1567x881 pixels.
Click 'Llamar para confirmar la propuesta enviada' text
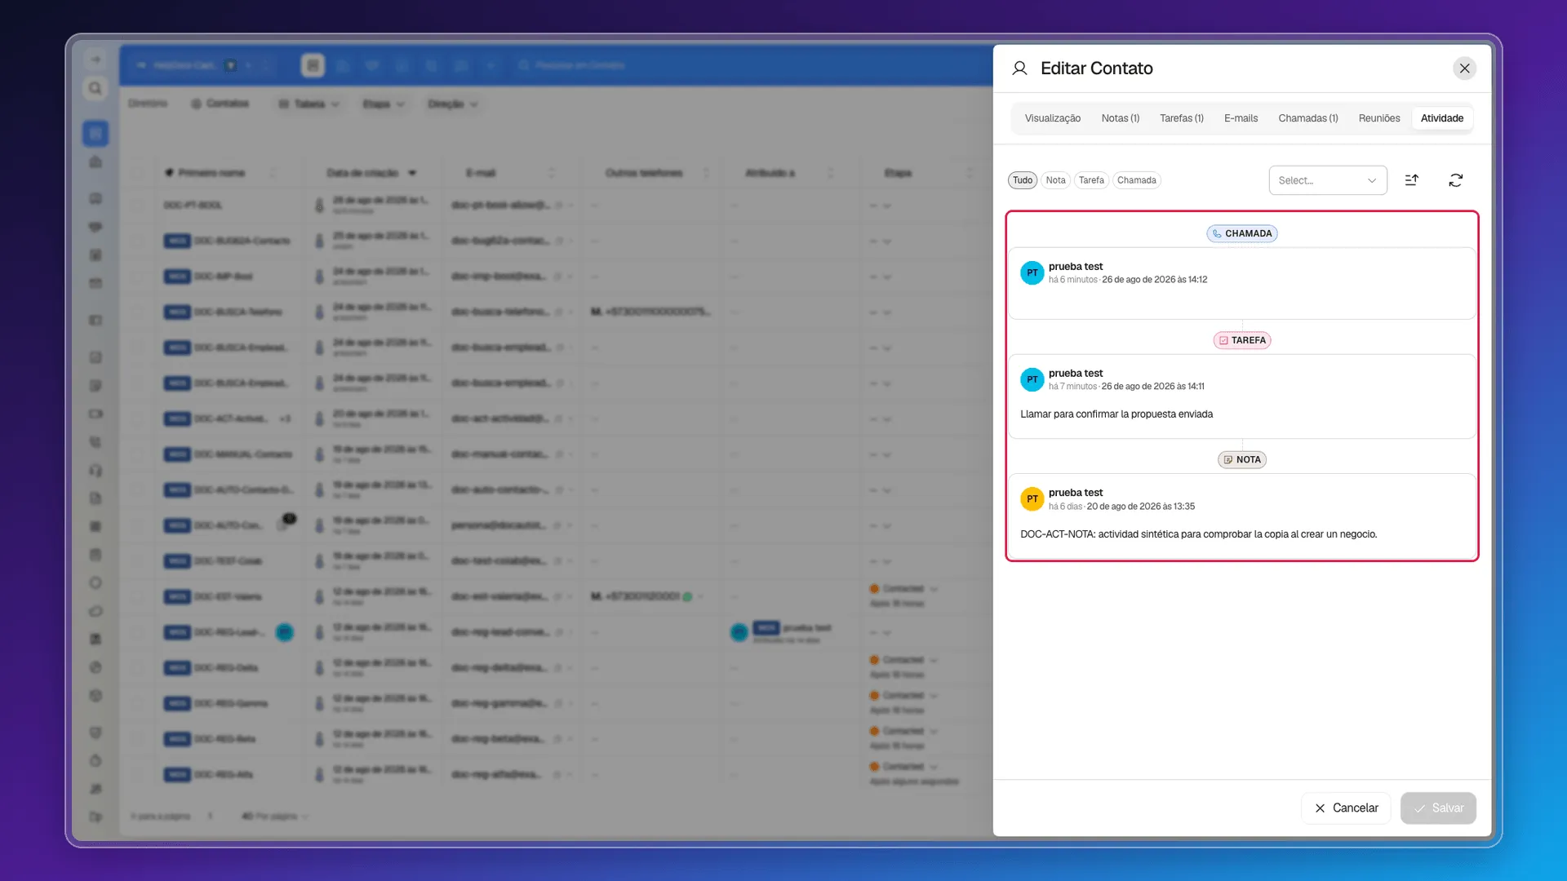click(1116, 414)
